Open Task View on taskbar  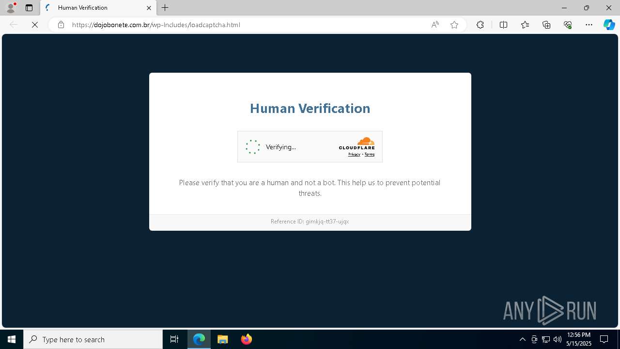(x=174, y=339)
